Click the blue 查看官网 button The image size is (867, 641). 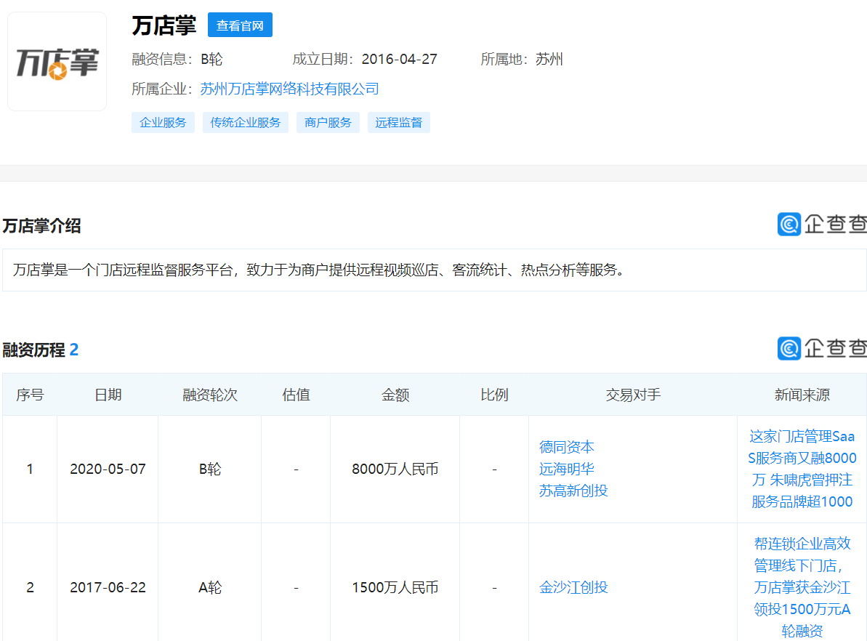pyautogui.click(x=240, y=24)
